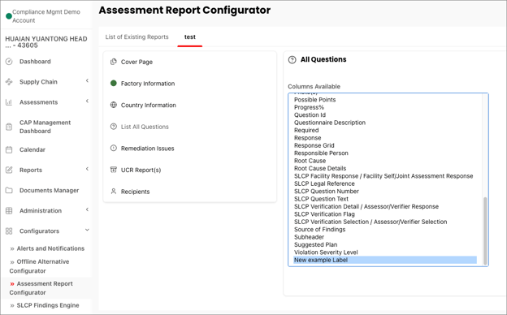
Task: Select 'Question Id' column option
Action: [310, 115]
